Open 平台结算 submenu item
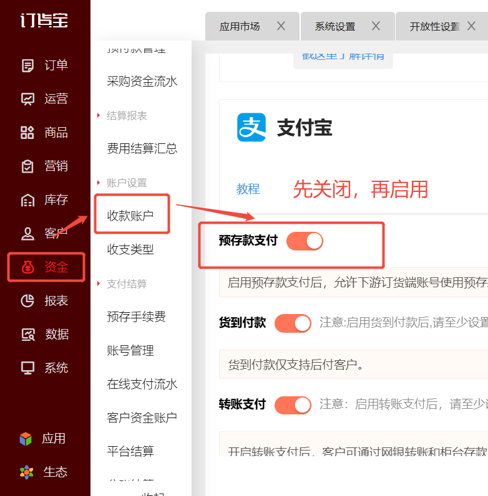Image resolution: width=488 pixels, height=496 pixels. click(130, 451)
